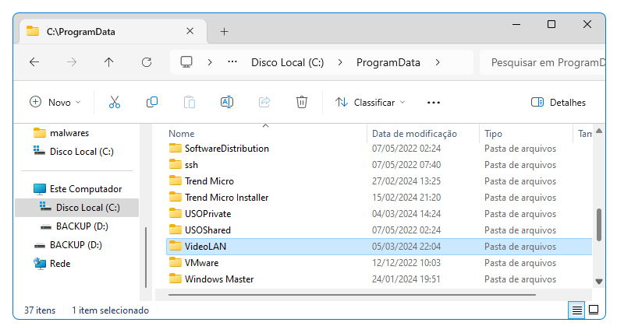Expand chevron after computer icon in path
The height and width of the screenshot is (333, 617).
(x=210, y=62)
